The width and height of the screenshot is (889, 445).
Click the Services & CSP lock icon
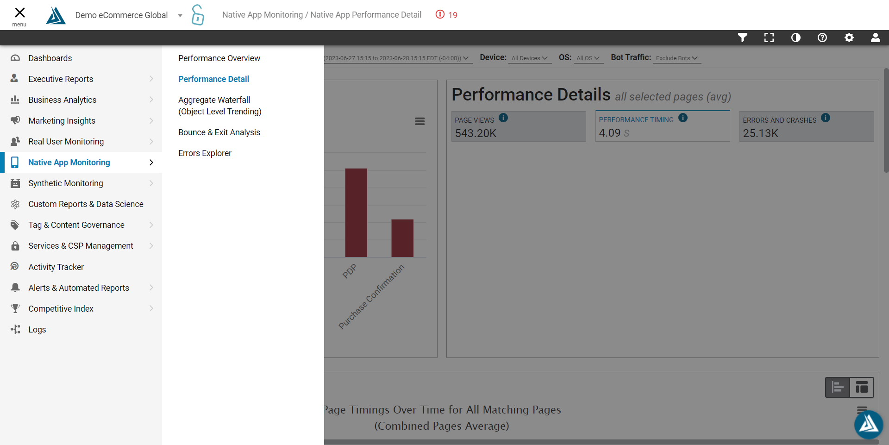coord(15,246)
